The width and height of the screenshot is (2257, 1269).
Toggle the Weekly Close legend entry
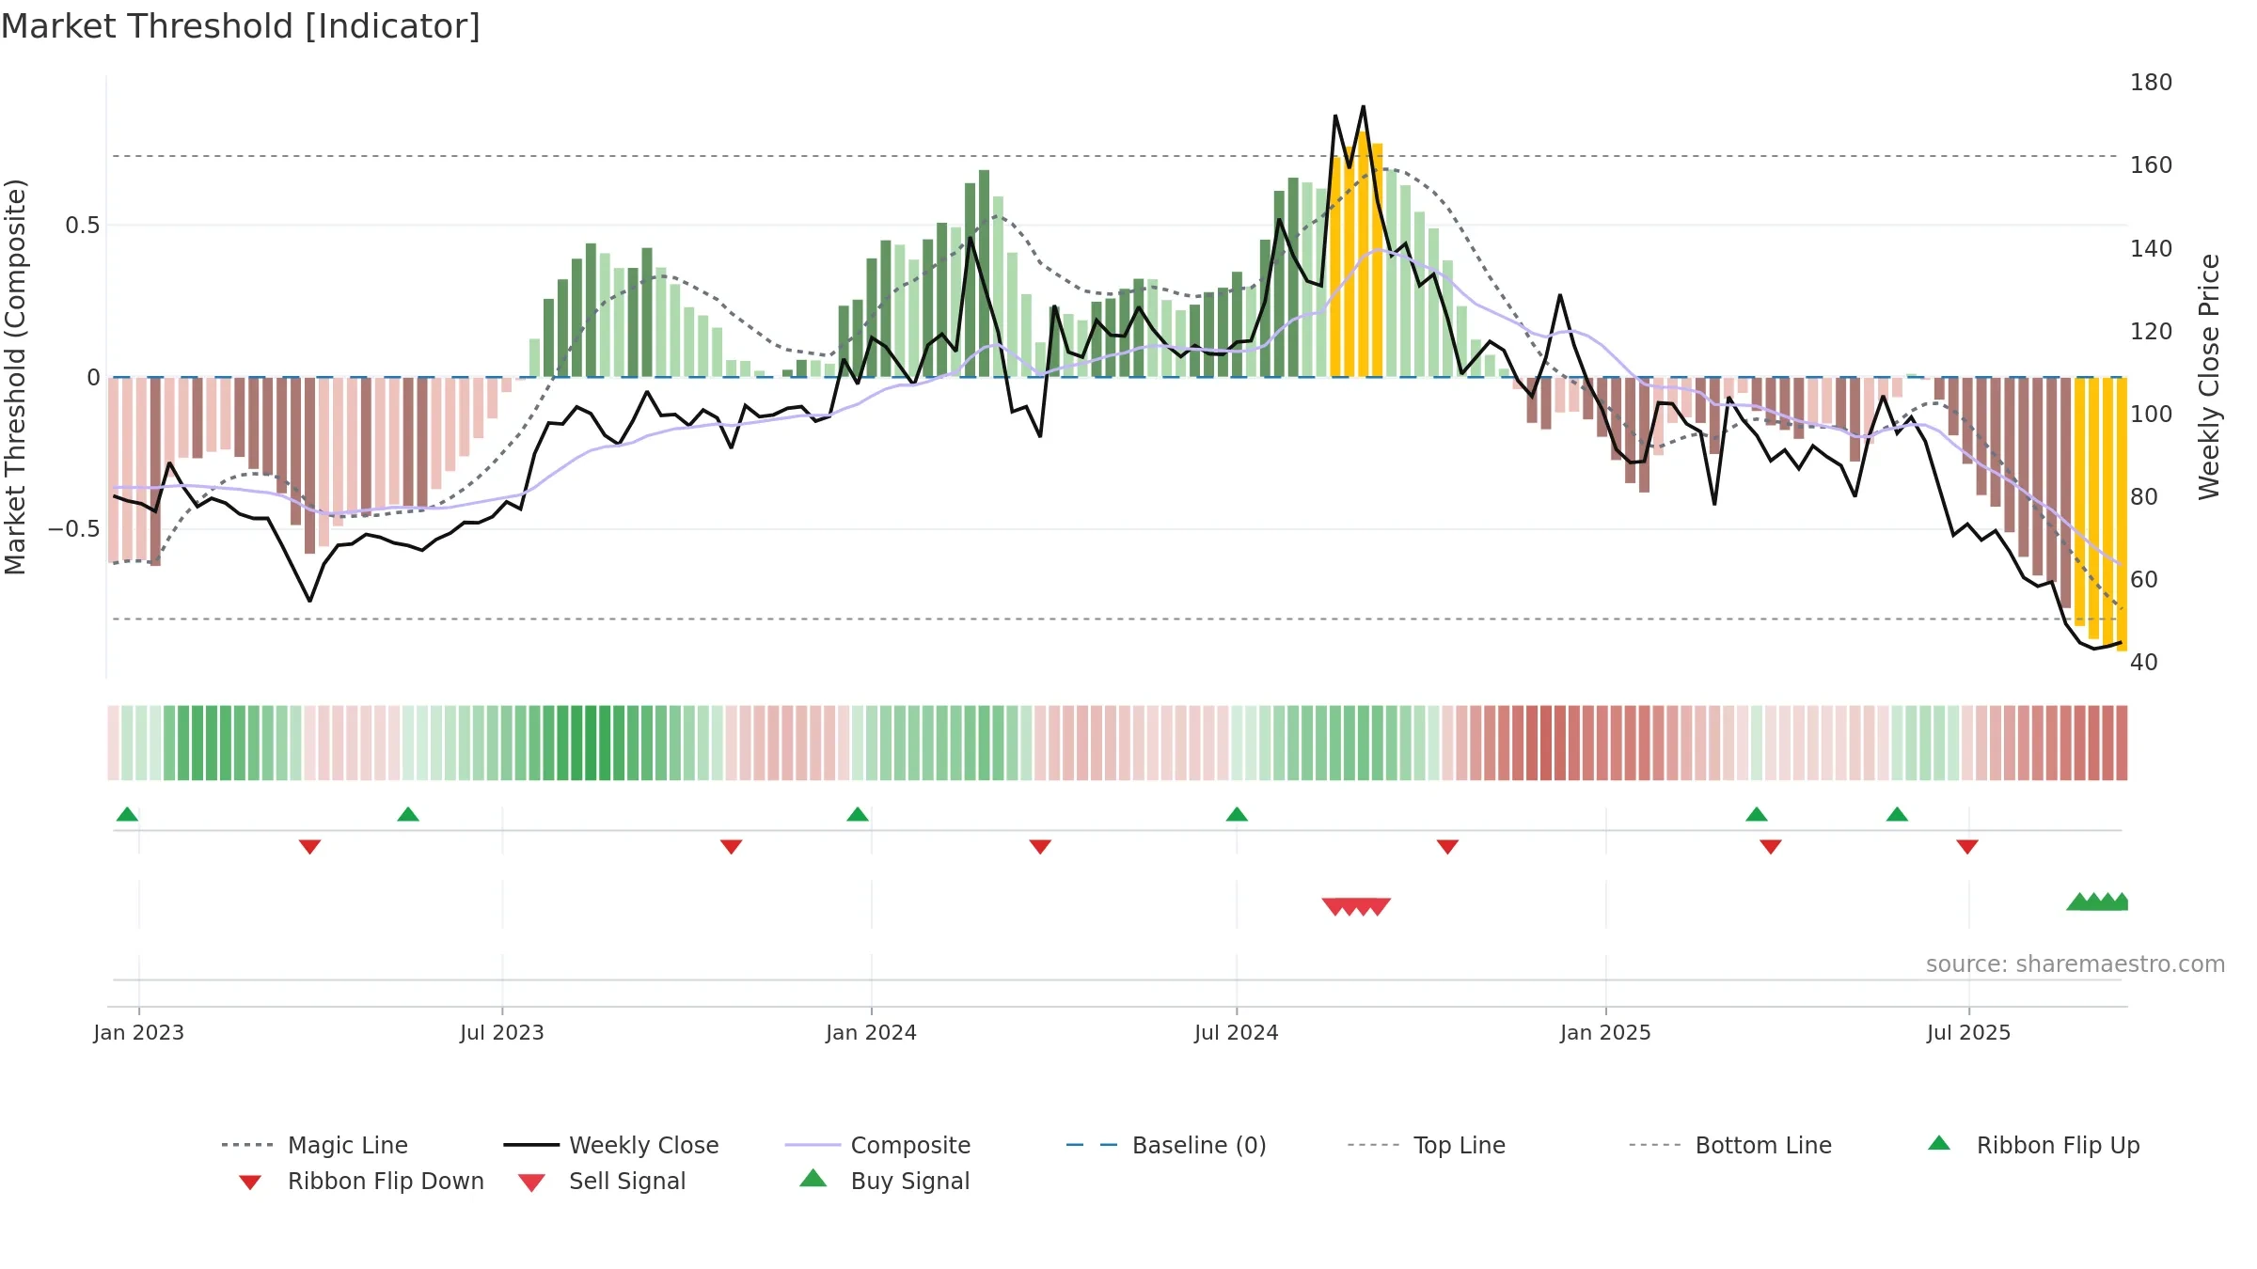pos(610,1145)
